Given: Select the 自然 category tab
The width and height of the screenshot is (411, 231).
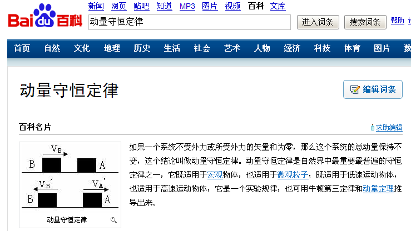Looking at the screenshot, I should [x=52, y=48].
